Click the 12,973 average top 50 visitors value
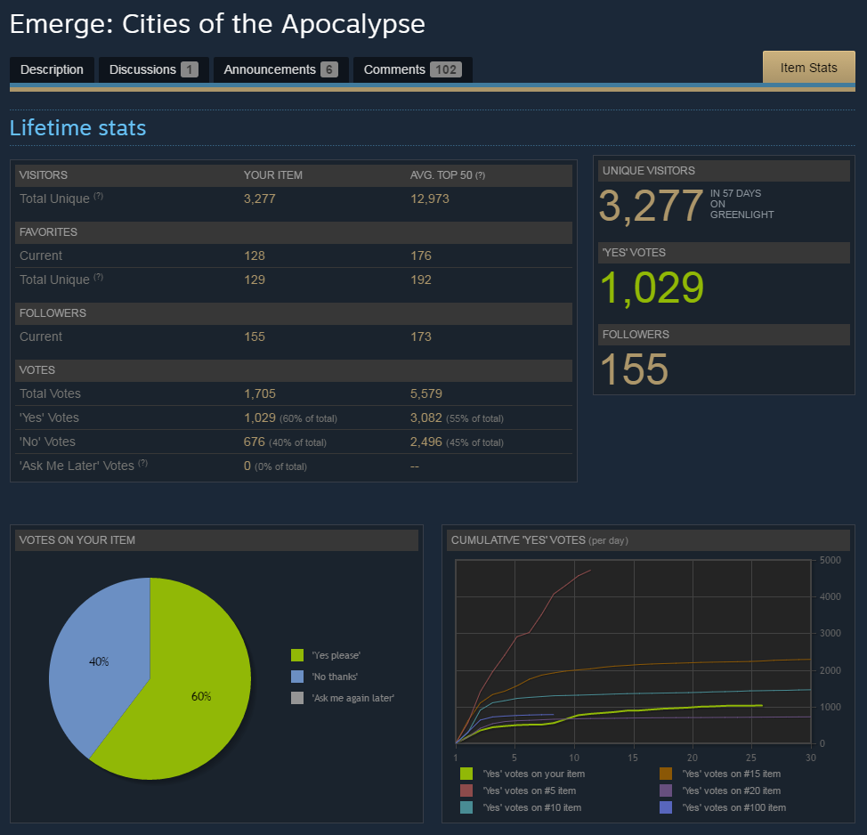 (430, 199)
